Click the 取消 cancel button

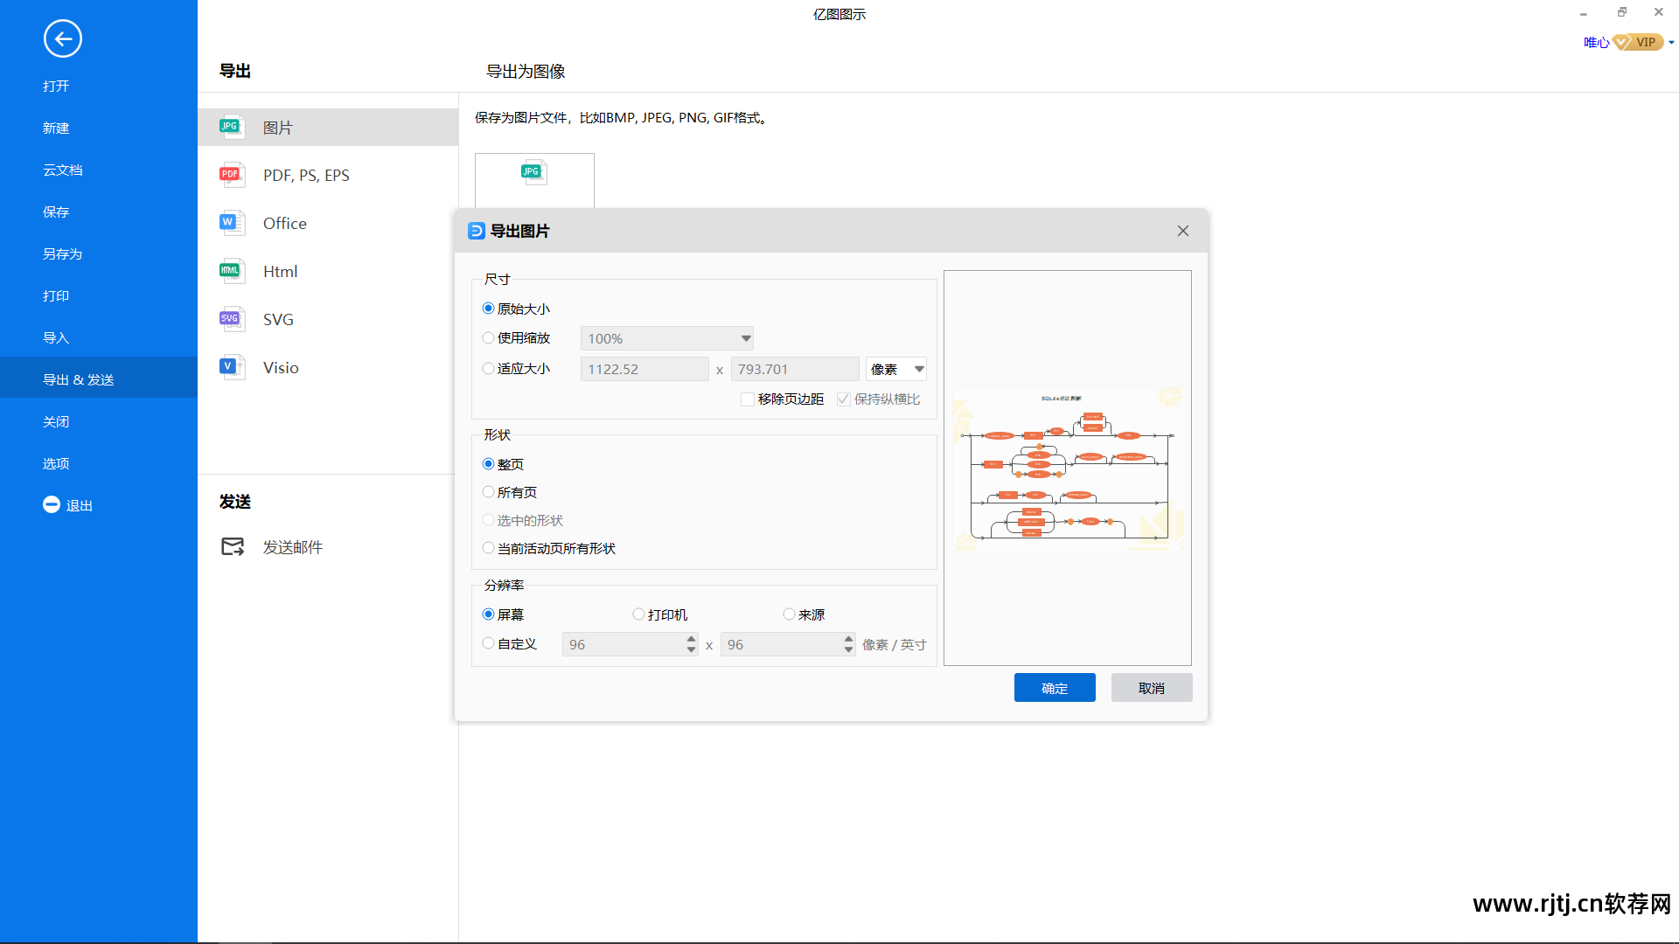pyautogui.click(x=1152, y=688)
